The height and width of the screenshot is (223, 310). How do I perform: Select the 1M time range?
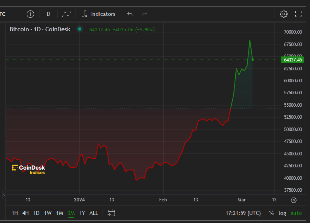(60, 213)
